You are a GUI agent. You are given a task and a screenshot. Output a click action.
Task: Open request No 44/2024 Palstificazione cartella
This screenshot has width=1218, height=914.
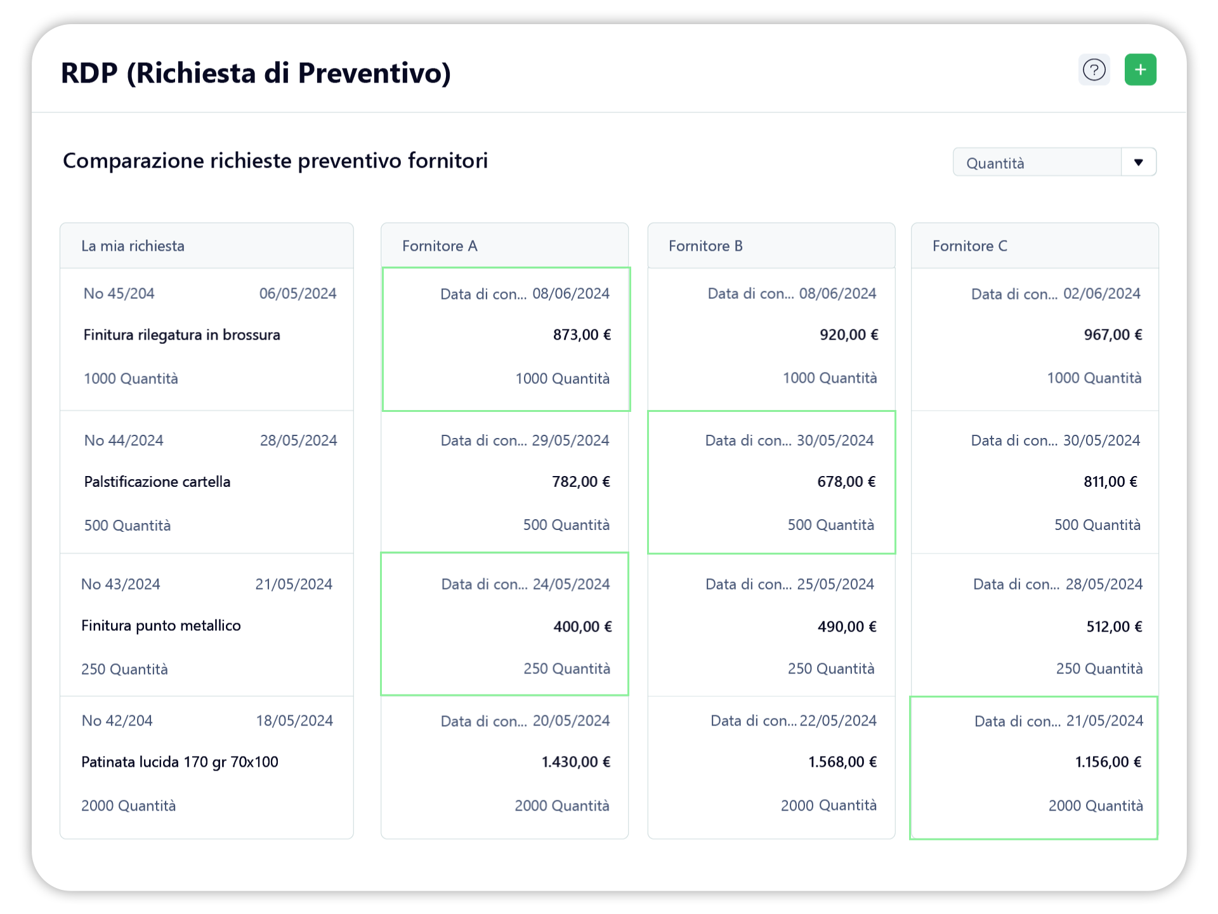click(207, 482)
